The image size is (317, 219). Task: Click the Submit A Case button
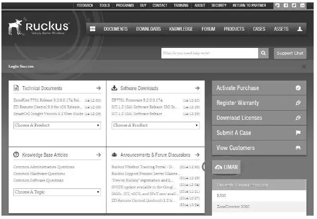click(x=259, y=133)
